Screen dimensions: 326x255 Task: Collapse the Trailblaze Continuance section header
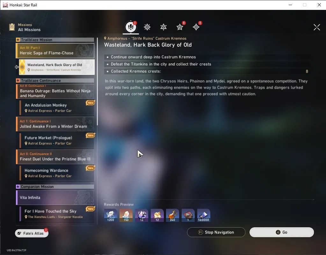(55, 81)
